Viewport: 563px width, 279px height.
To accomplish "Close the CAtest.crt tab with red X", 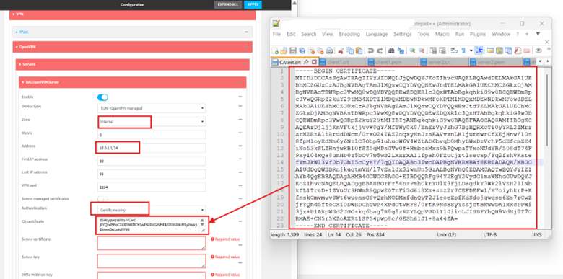I will tap(314, 62).
